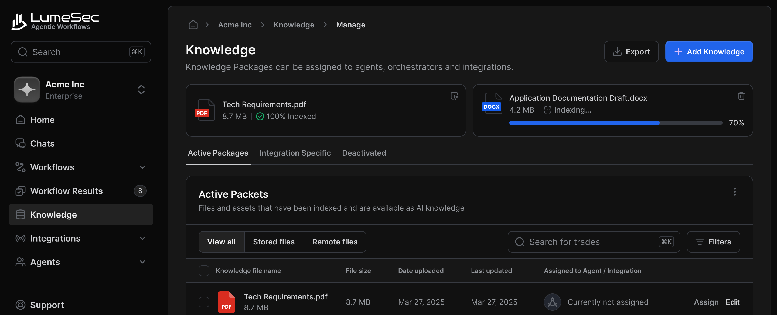Click the home breadcrumb icon

pos(193,25)
